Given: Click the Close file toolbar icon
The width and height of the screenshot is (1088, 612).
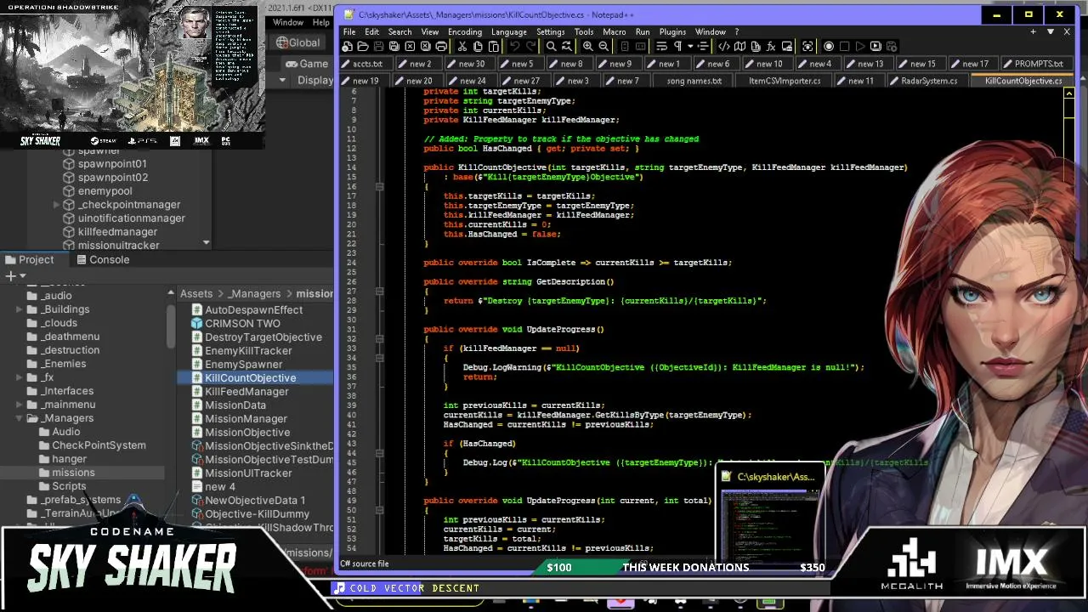Looking at the screenshot, I should click(x=410, y=47).
